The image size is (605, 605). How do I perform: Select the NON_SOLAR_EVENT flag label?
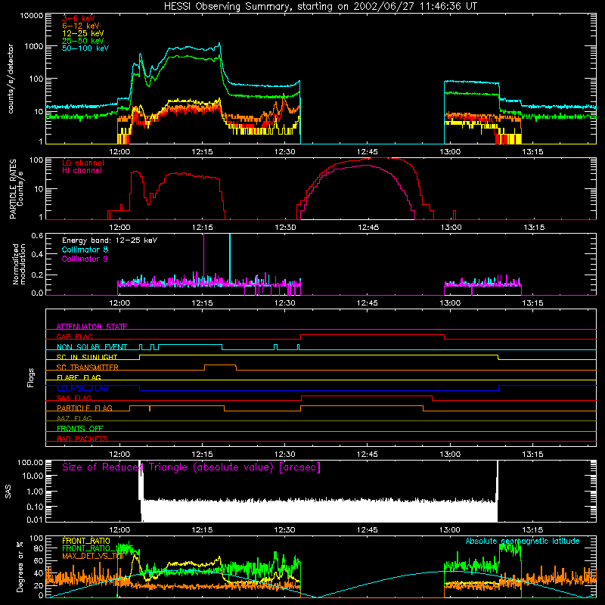92,347
